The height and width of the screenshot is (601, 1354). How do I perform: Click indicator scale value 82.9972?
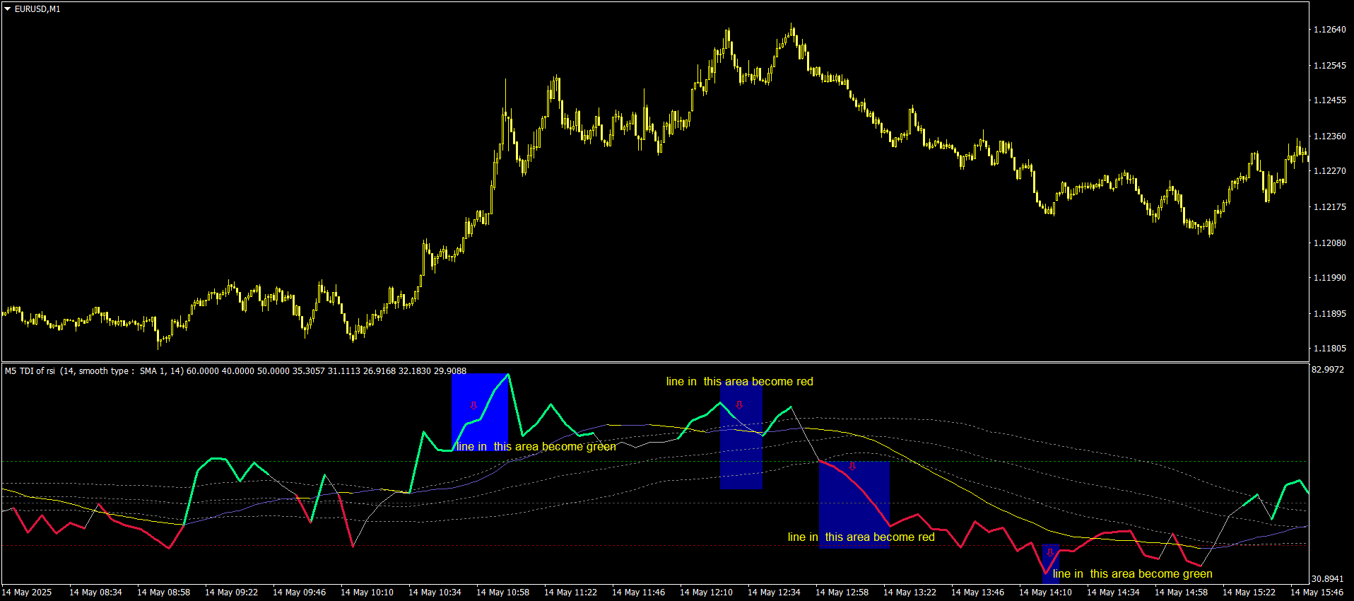point(1328,370)
